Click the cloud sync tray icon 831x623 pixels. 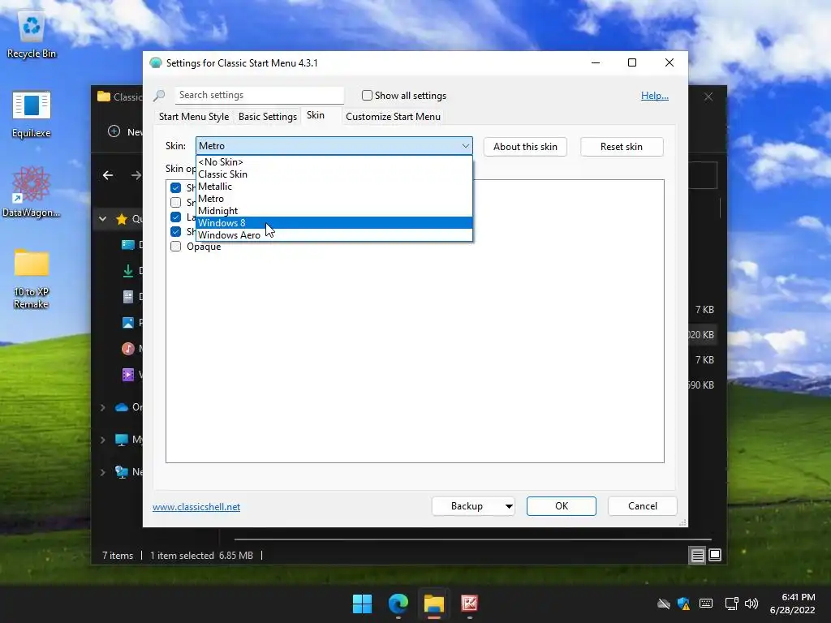(664, 604)
